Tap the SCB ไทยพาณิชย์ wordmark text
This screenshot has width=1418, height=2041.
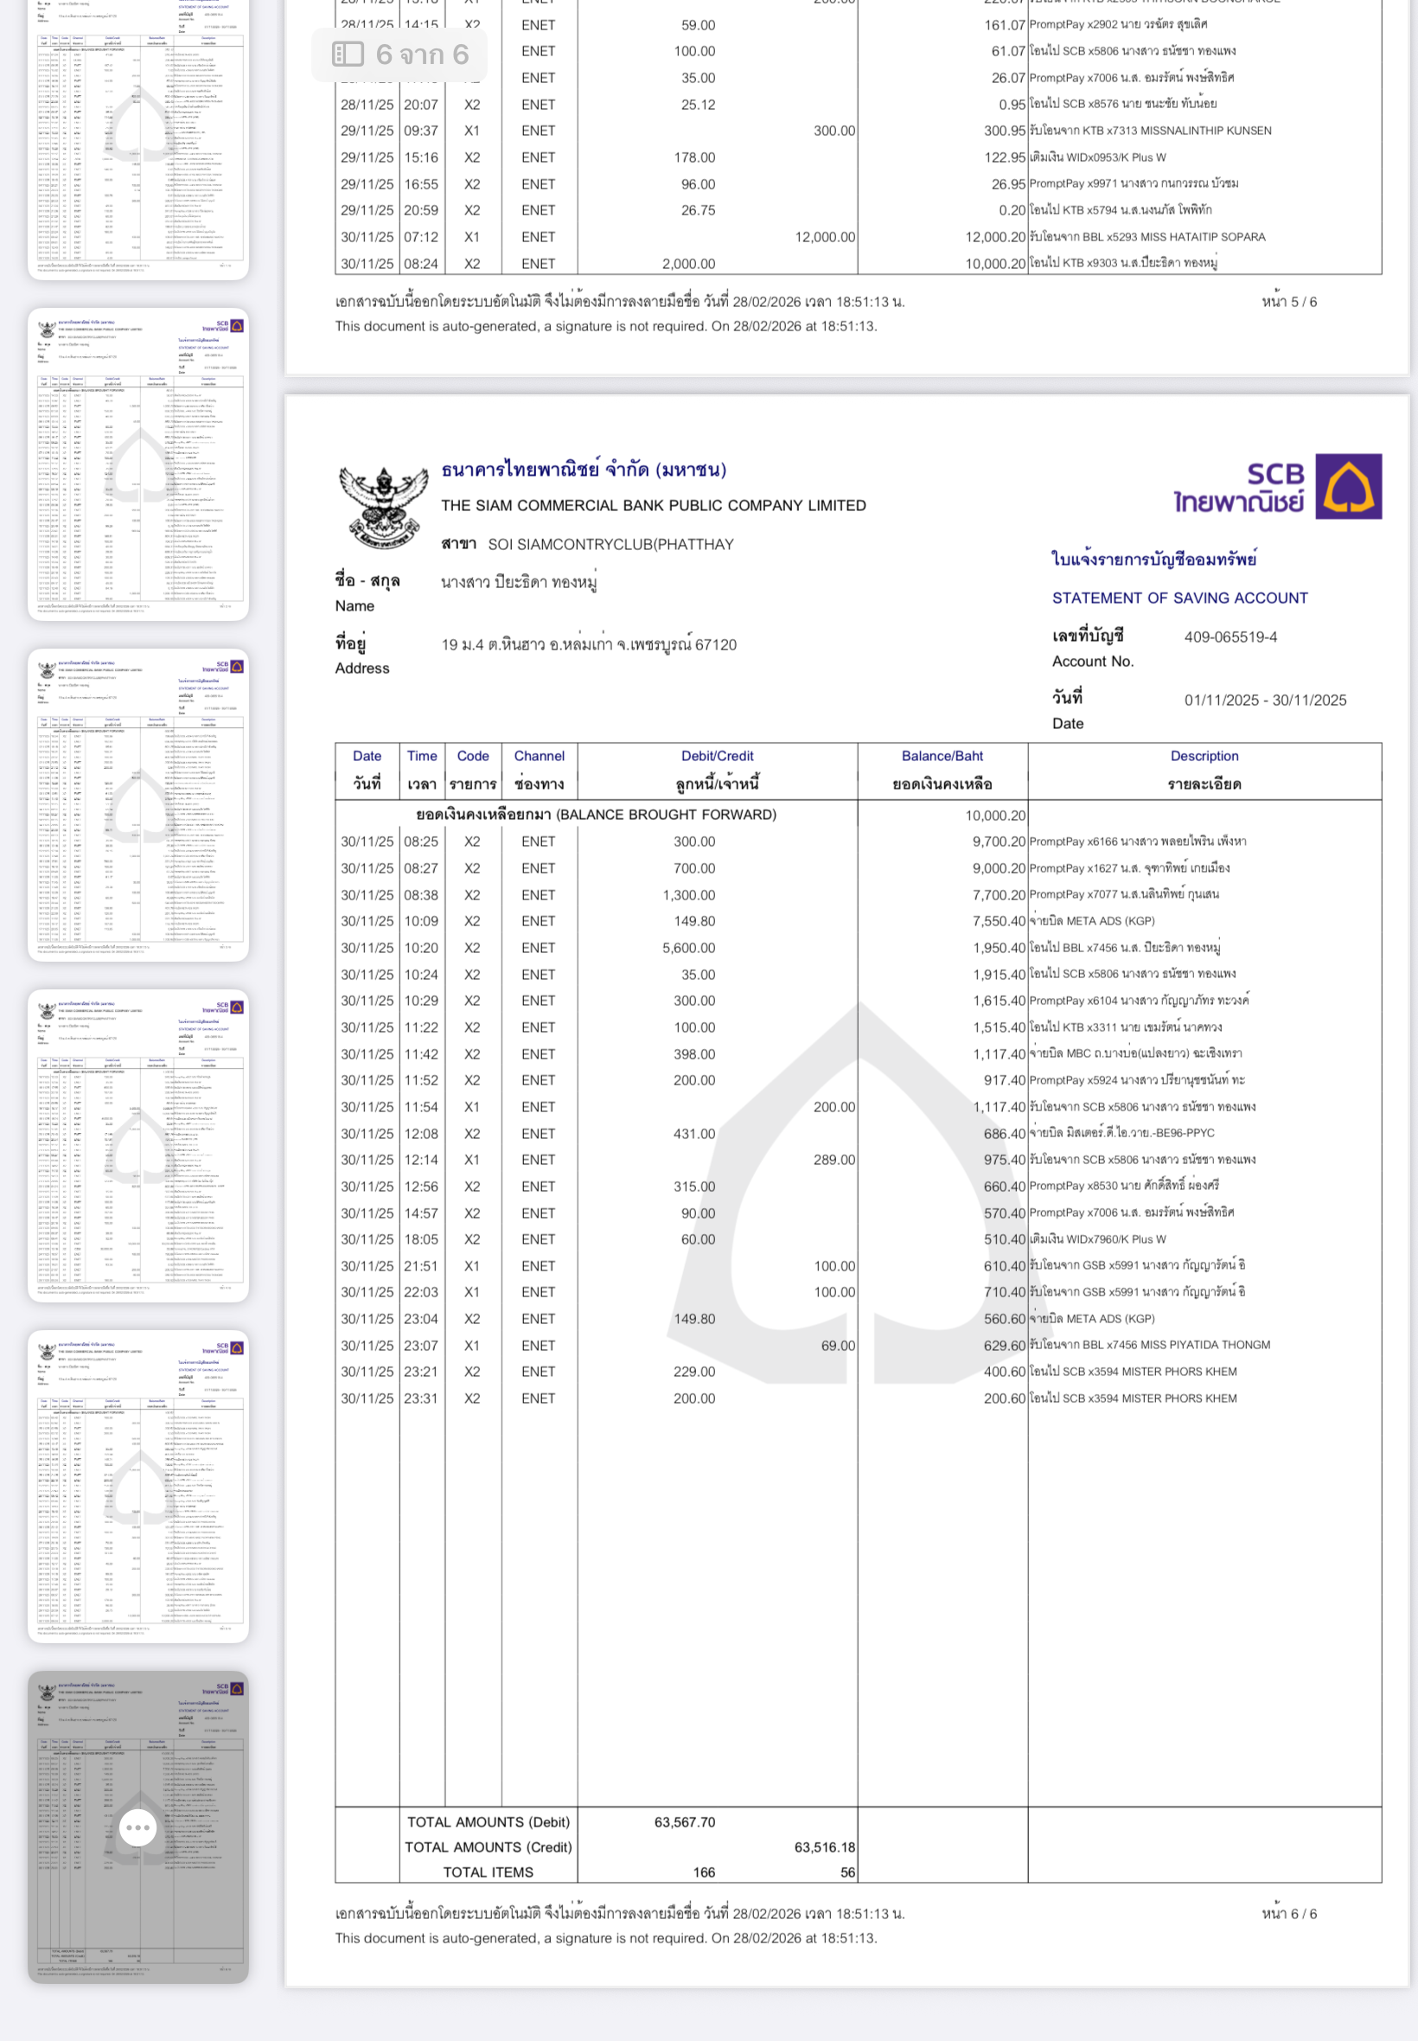(x=1238, y=488)
